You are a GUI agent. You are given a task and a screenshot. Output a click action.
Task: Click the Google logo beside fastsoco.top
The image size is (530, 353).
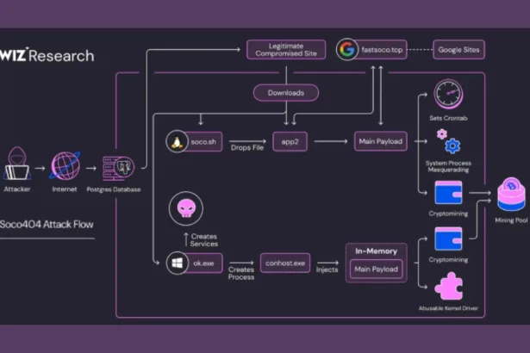coord(346,50)
